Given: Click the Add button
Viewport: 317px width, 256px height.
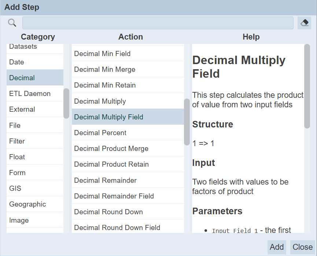Looking at the screenshot, I should pyautogui.click(x=277, y=247).
